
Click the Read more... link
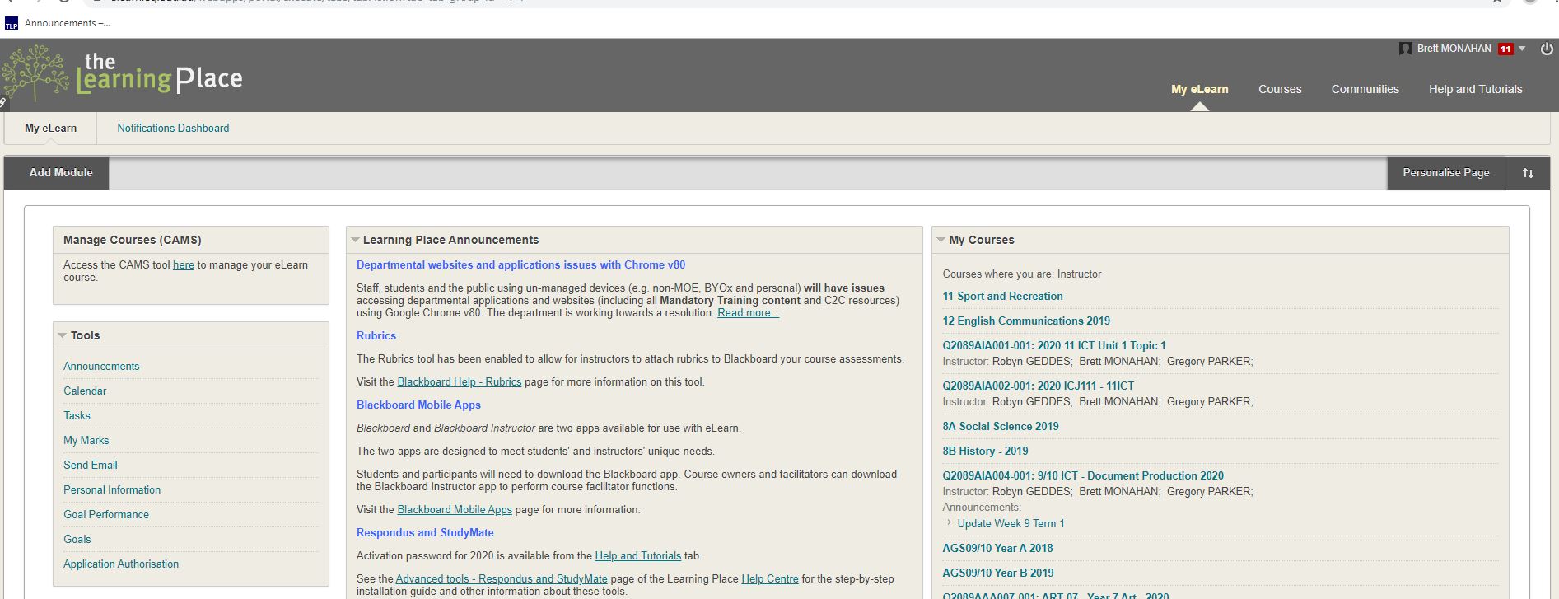[748, 313]
